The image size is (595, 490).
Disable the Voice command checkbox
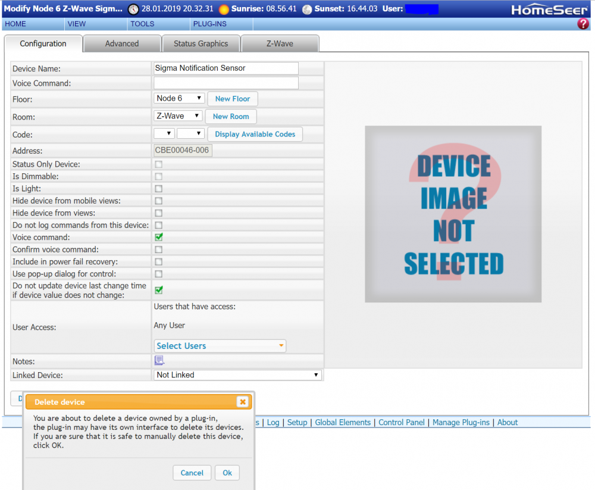159,237
